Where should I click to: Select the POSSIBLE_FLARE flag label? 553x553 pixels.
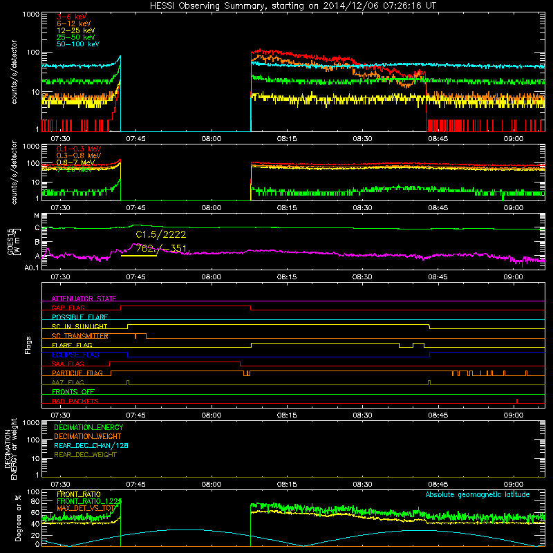pyautogui.click(x=79, y=317)
